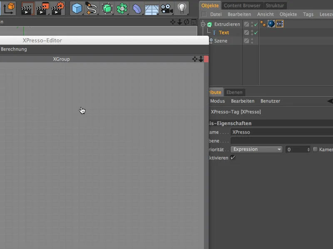
Task: Click the green Extrudieren object icon
Action: point(210,24)
